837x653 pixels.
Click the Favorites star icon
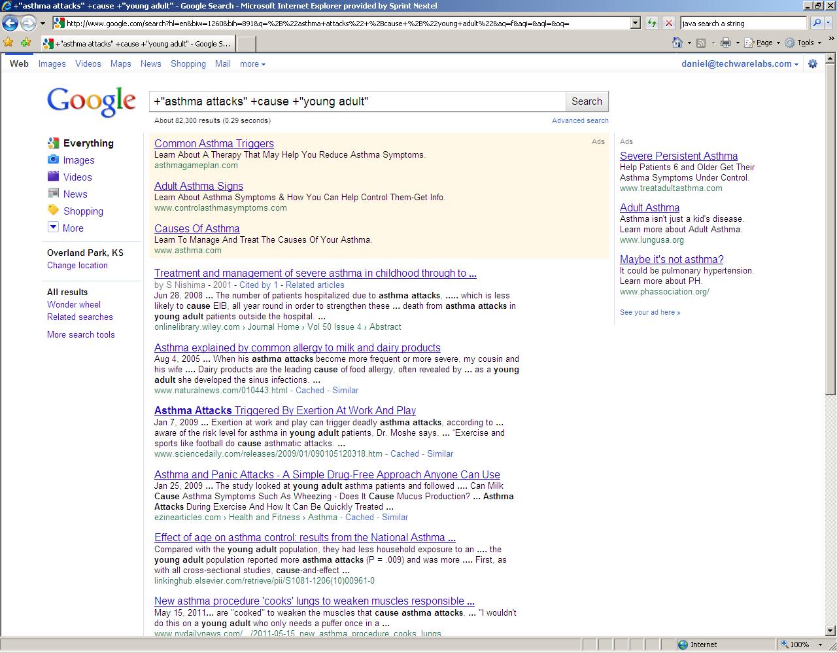pyautogui.click(x=8, y=43)
